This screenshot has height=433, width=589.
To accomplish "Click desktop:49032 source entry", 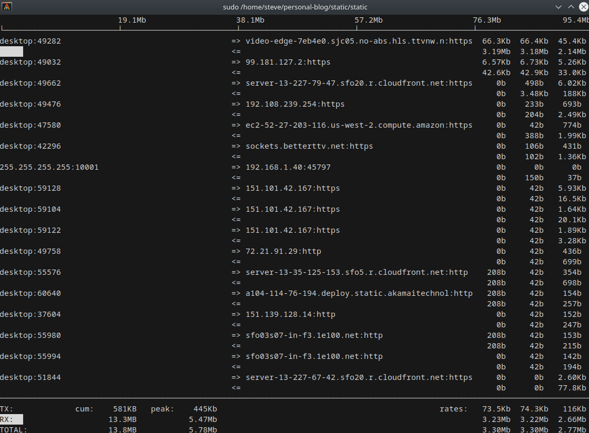I will (x=31, y=63).
